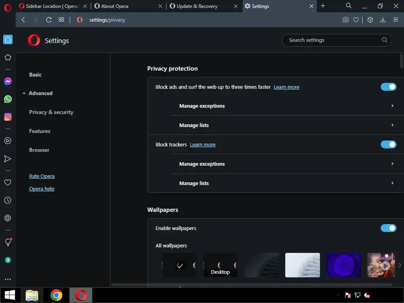The image size is (404, 303).
Task: Search tabs with magnifier icon
Action: [x=349, y=6]
